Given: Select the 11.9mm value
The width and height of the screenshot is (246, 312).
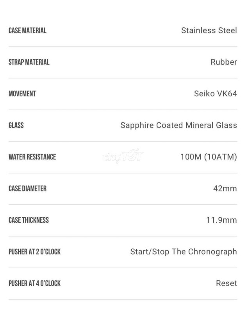Looking at the screenshot, I should (x=221, y=220).
